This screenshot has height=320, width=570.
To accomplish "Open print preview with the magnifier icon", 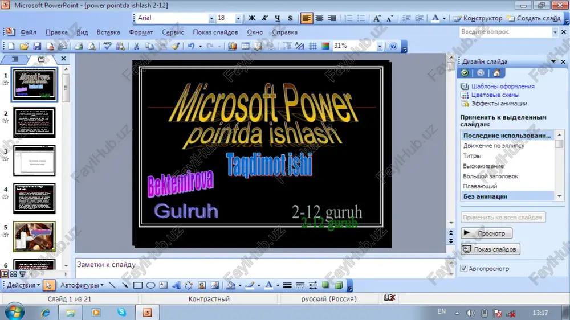I will pyautogui.click(x=92, y=46).
